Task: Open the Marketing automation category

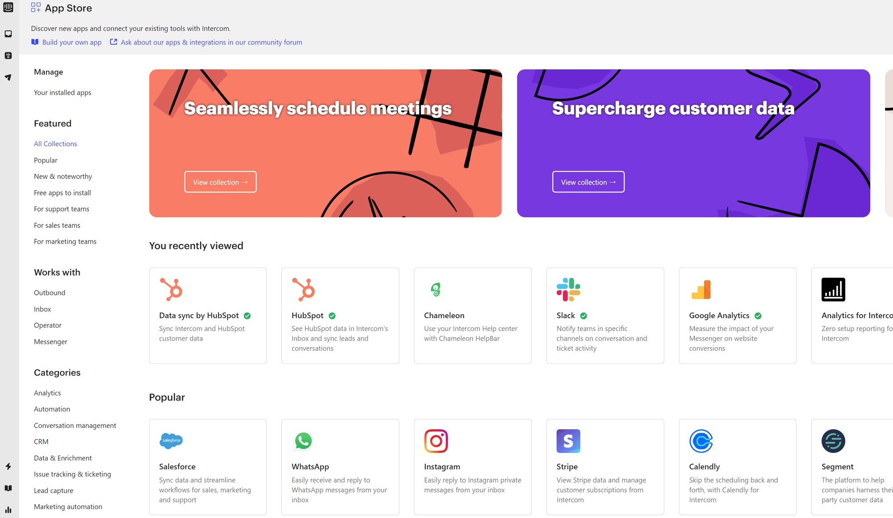Action: [x=68, y=507]
